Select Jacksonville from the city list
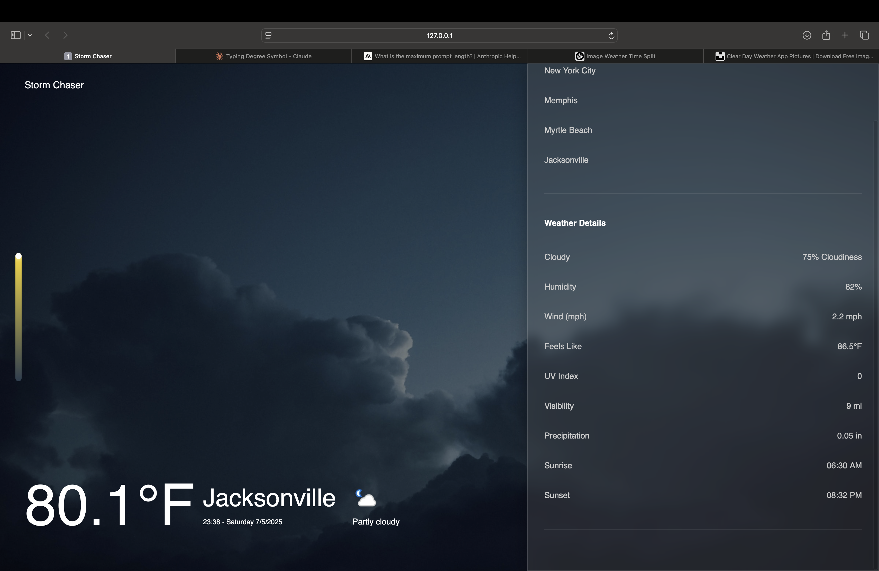Image resolution: width=879 pixels, height=571 pixels. pos(566,160)
